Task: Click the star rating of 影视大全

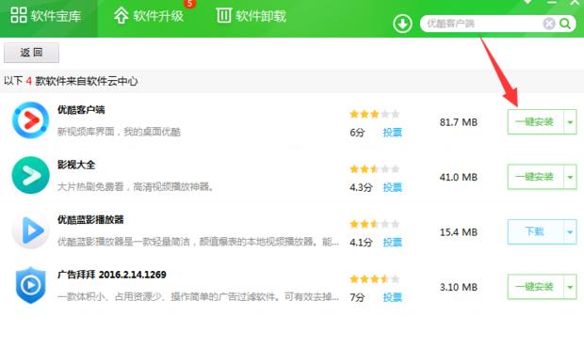Action: (375, 169)
